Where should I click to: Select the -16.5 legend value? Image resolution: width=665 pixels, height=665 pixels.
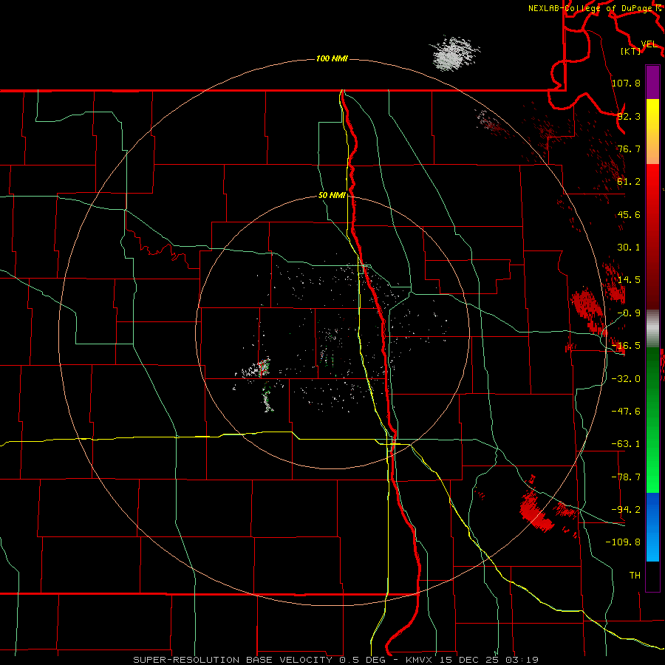(626, 346)
